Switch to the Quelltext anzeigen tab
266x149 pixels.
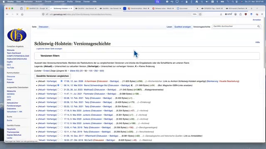tap(182, 27)
